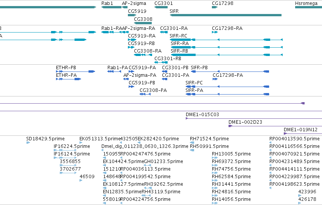Click the CG17298-RA transcript label
This screenshot has height=205, width=322.
(227, 28)
